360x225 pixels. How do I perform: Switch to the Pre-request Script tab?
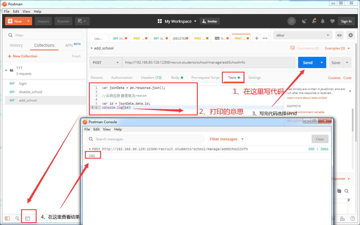(205, 77)
